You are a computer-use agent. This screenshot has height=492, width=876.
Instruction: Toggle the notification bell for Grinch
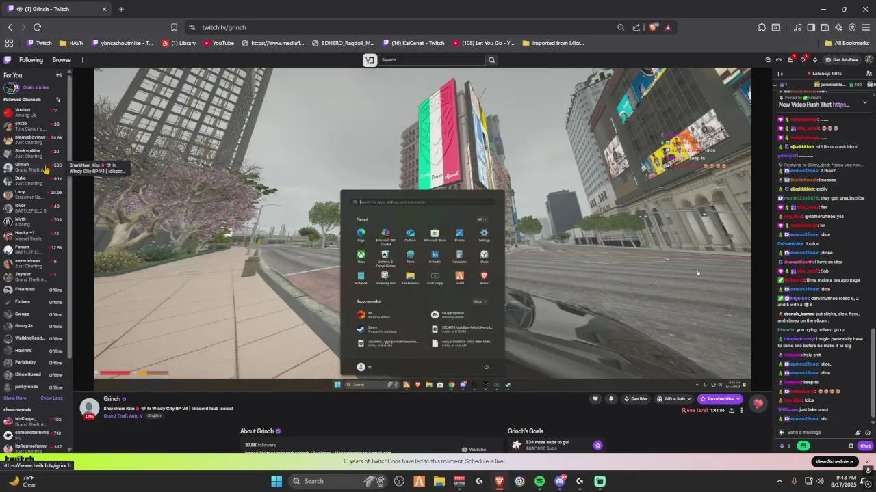[x=611, y=399]
